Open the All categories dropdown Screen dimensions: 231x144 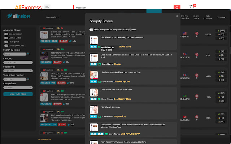pyautogui.click(x=18, y=62)
